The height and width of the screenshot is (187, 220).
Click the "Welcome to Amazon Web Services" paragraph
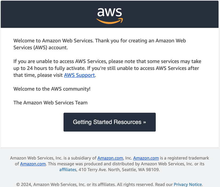coord(100,44)
